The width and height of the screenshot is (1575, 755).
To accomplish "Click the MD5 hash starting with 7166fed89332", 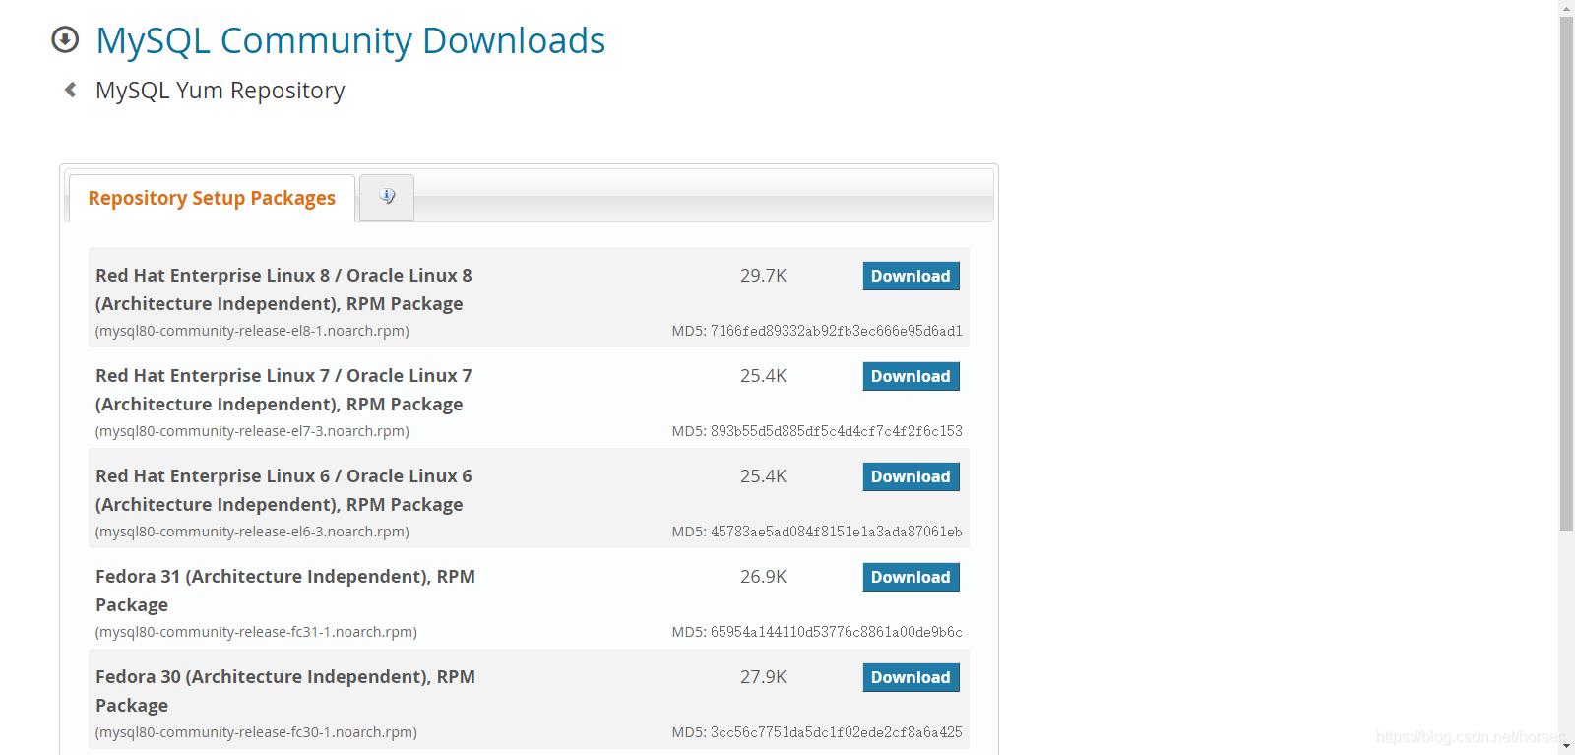I will (837, 331).
